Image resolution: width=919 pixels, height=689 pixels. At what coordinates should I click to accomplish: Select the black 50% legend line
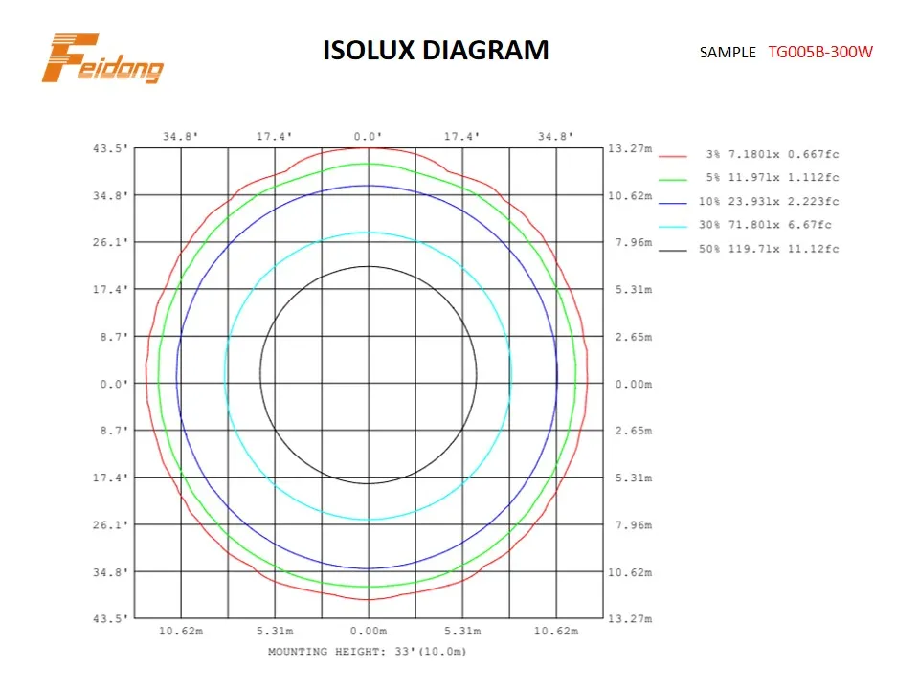[x=674, y=250]
